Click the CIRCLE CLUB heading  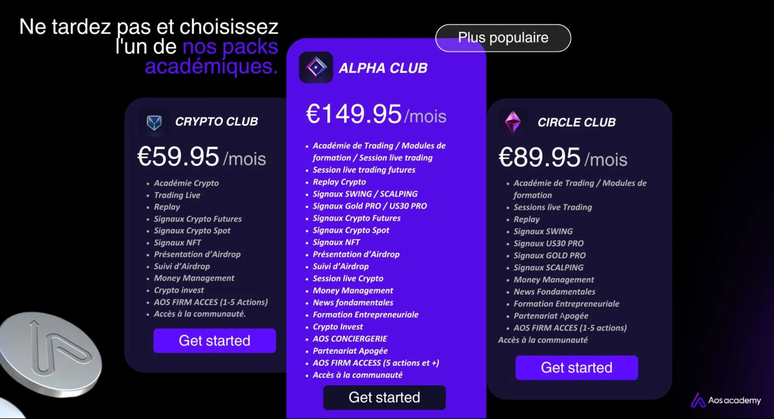pyautogui.click(x=577, y=122)
